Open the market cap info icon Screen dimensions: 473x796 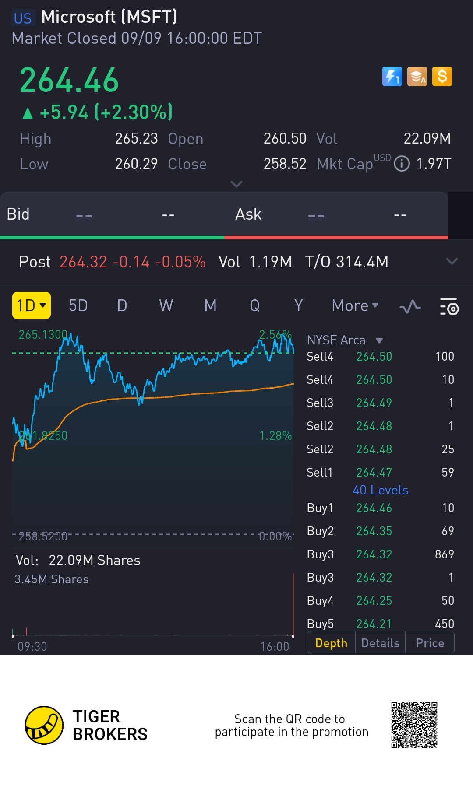pos(402,164)
